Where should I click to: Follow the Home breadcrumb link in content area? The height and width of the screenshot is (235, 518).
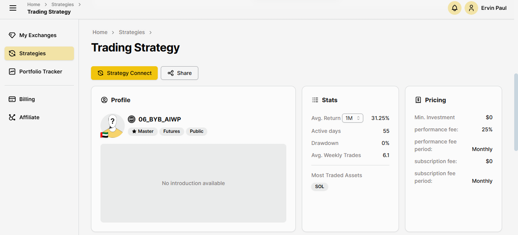coord(100,32)
